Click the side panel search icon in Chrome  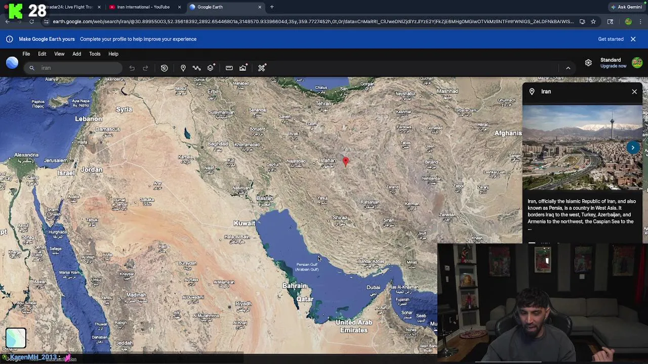[610, 22]
